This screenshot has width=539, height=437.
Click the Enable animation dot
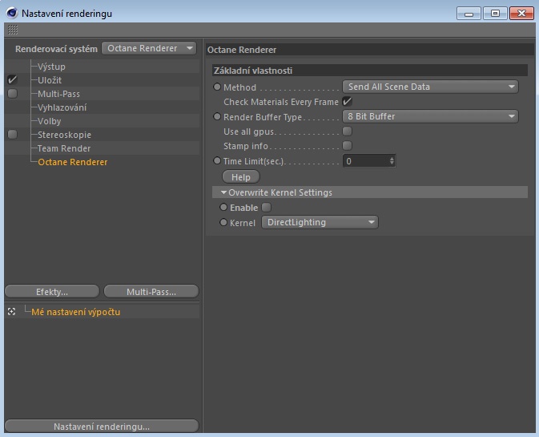223,207
